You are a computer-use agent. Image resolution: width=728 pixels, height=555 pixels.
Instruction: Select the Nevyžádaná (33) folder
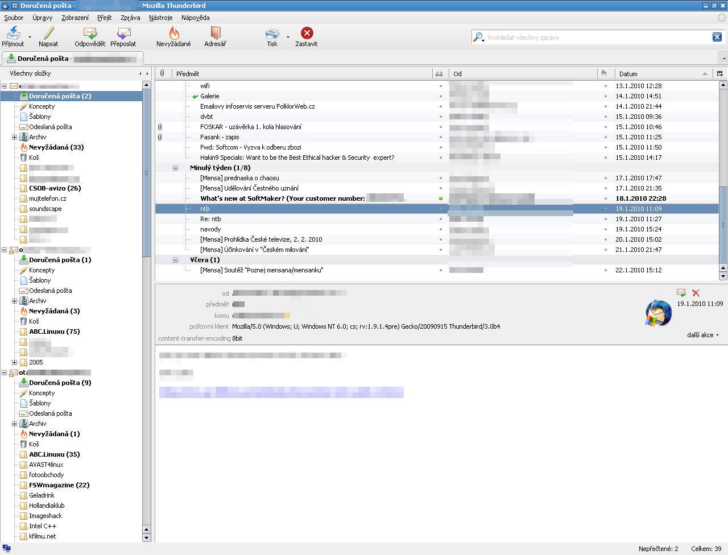coord(56,147)
